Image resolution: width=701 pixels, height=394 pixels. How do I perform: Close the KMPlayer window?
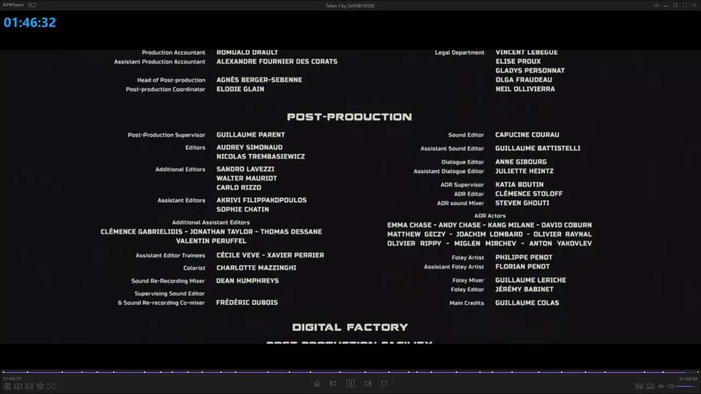(693, 5)
